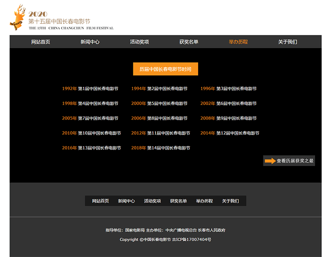Click the 指导单位: 国家电影局 footer line

click(165, 230)
